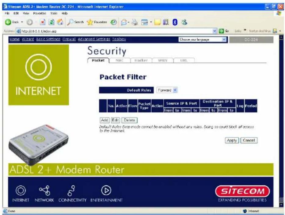This screenshot has height=215, width=285.
Task: Click the Research books toolbar icon
Action: pyautogui.click(x=166, y=22)
